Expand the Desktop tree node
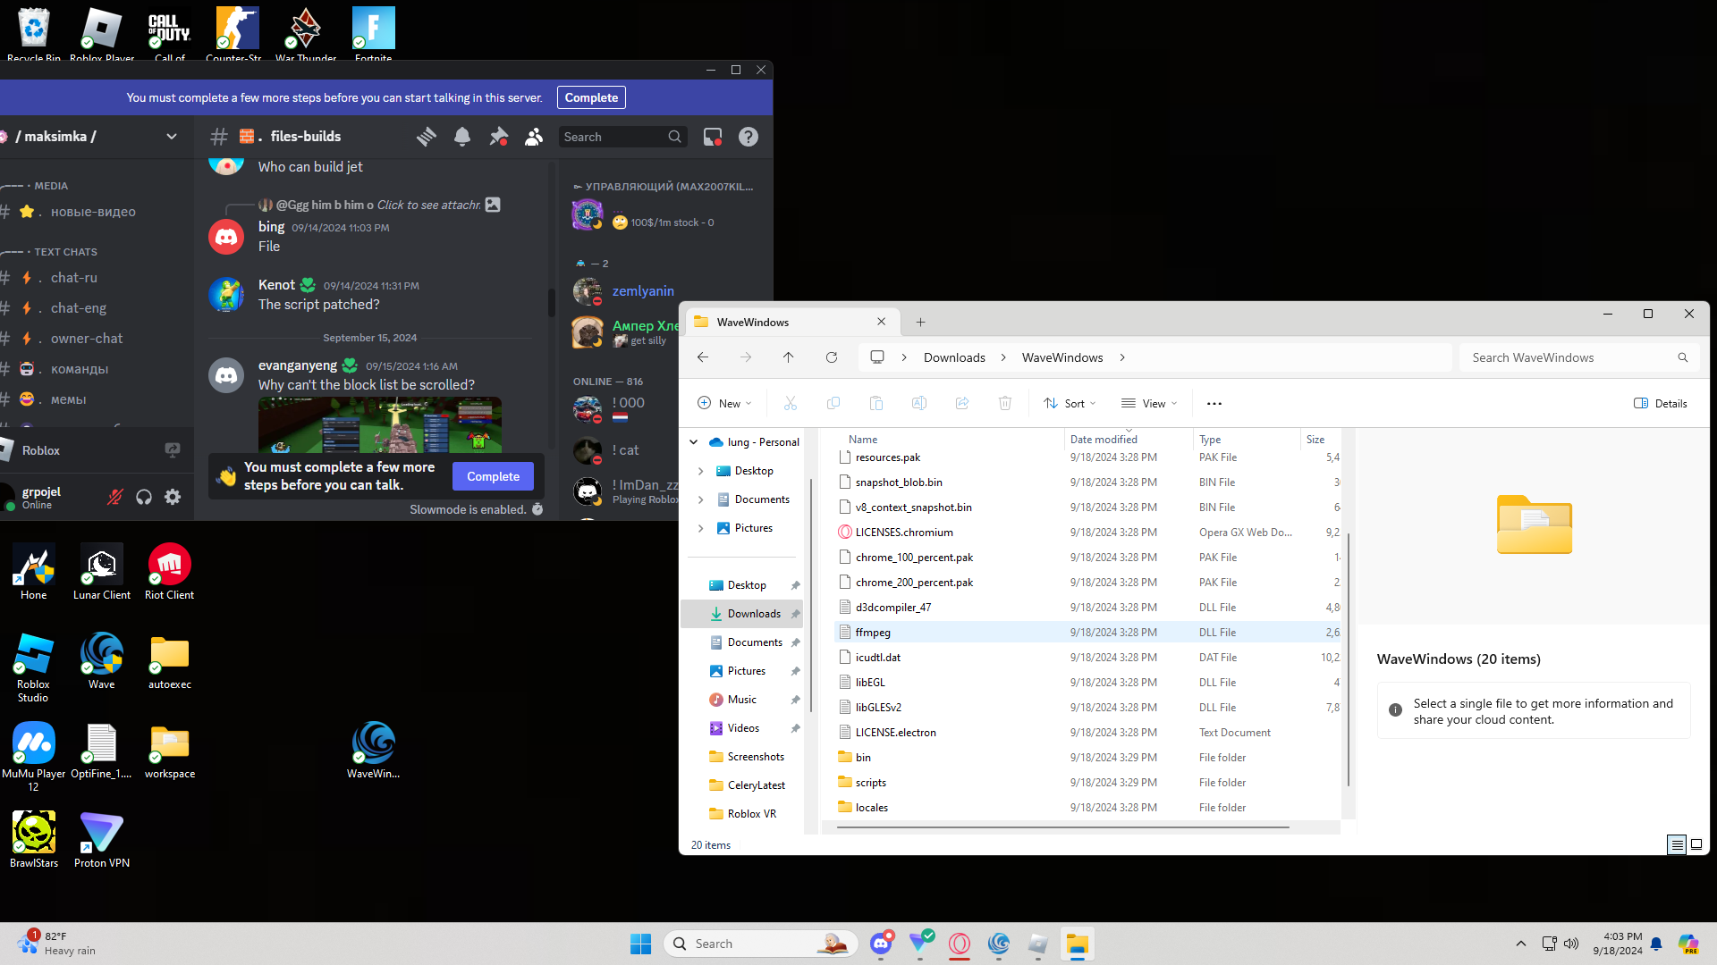 (x=700, y=471)
